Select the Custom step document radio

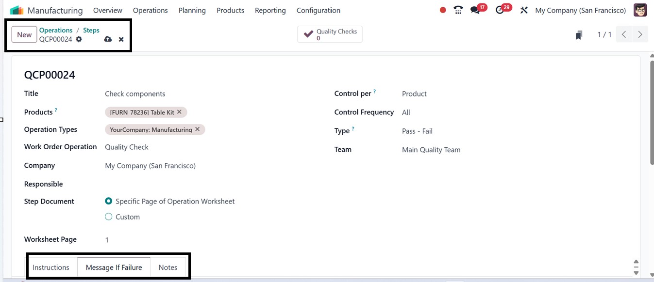pos(109,217)
